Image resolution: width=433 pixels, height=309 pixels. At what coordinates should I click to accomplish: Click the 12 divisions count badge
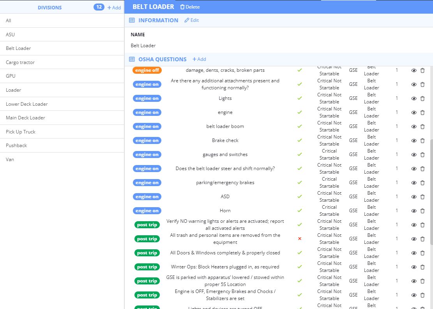coord(98,7)
